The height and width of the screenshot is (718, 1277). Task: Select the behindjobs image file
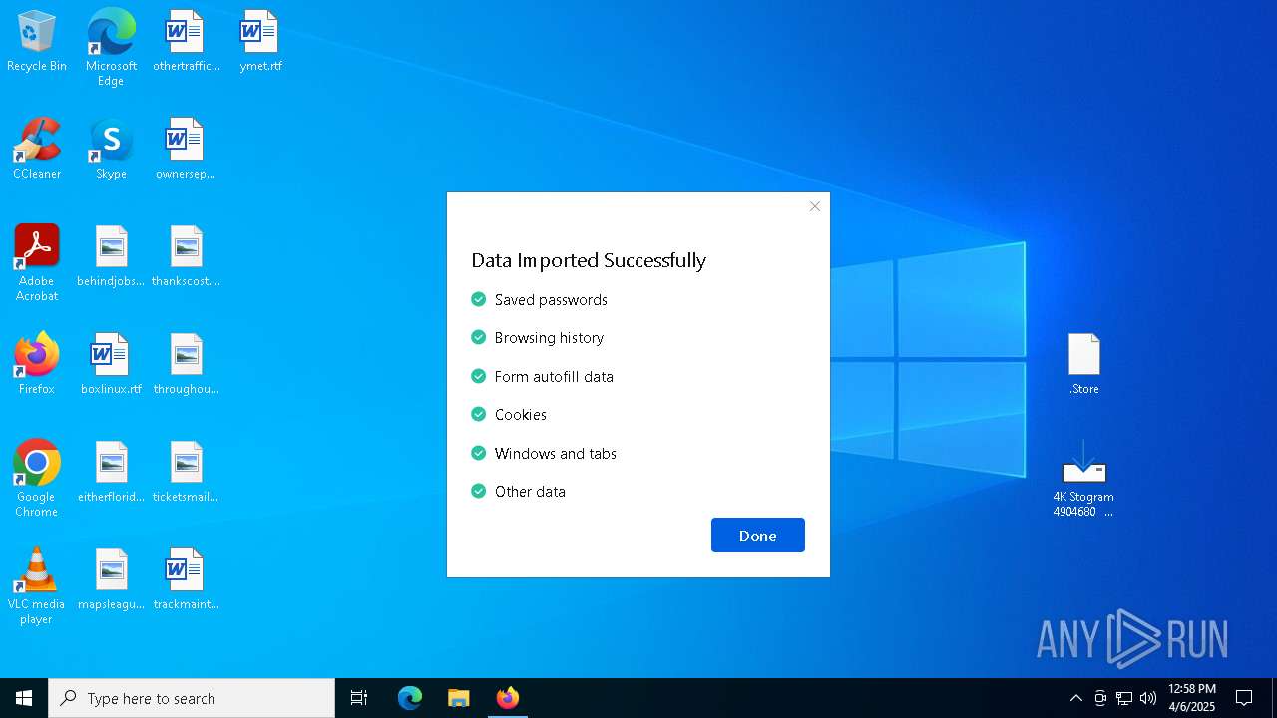tap(111, 257)
